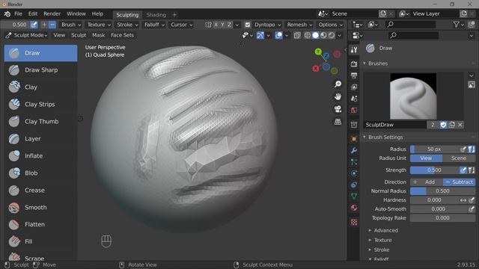The width and height of the screenshot is (479, 269).
Task: Open the File menu
Action: tap(18, 13)
